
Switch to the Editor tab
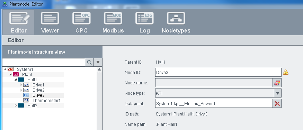pos(19,22)
